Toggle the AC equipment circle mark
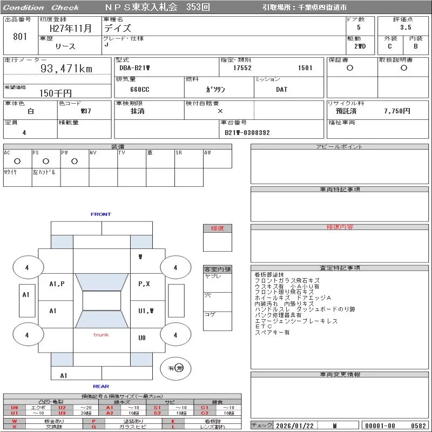The image size is (432, 432). (x=17, y=161)
